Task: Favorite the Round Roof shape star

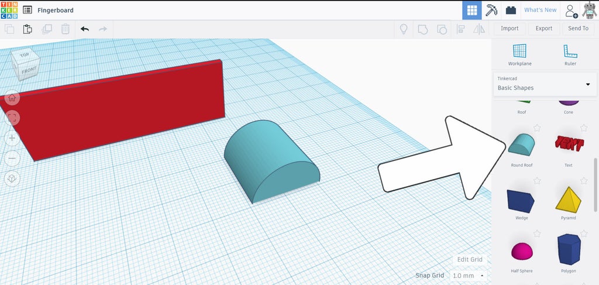Action: [x=537, y=128]
